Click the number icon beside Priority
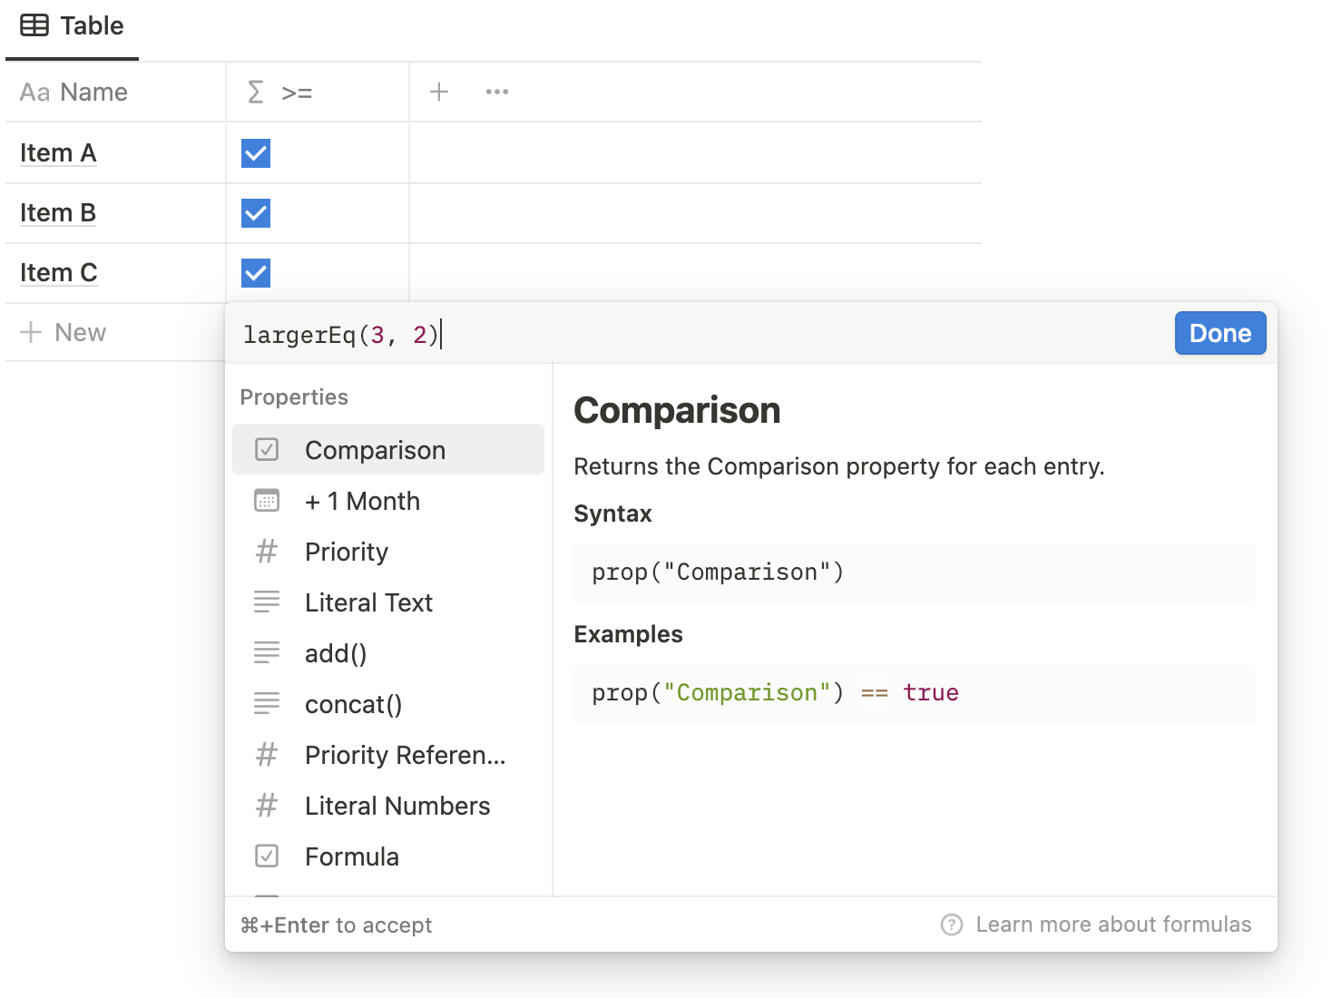Viewport: 1332px width, 998px height. 267,551
